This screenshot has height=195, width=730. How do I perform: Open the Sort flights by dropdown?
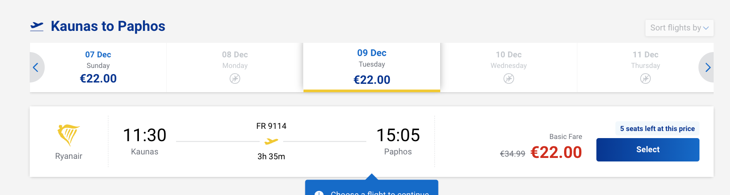[x=679, y=28]
